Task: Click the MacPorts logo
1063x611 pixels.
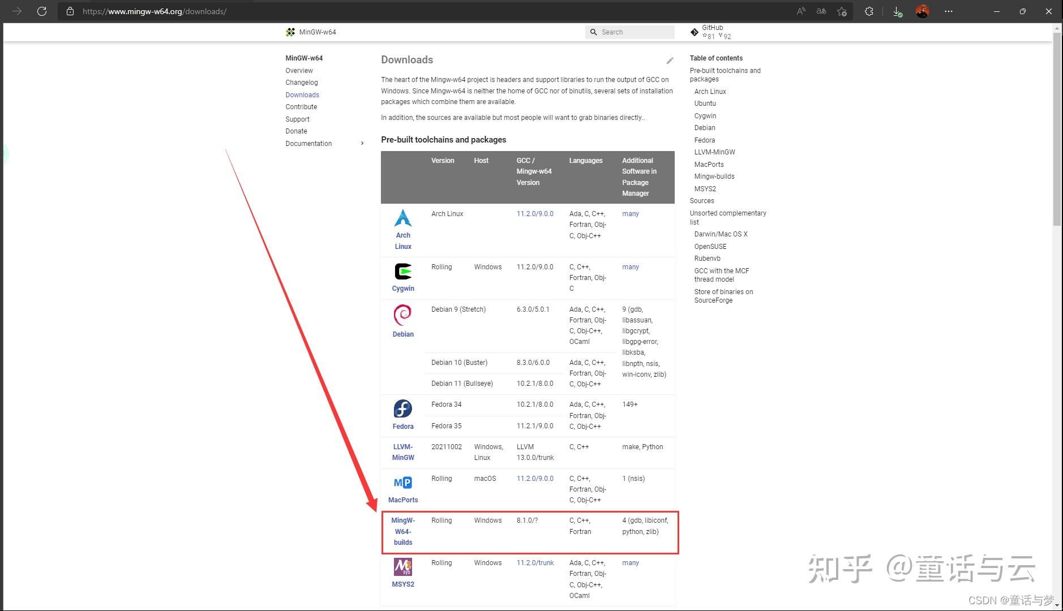Action: pos(403,483)
